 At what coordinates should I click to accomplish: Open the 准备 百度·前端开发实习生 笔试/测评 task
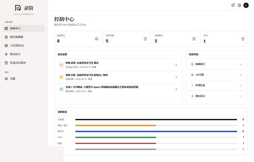[118, 77]
